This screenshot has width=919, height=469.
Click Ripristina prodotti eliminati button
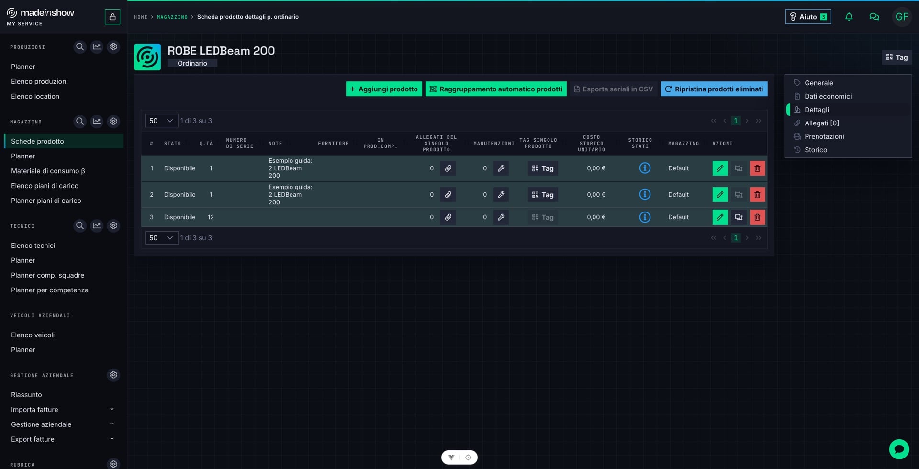pyautogui.click(x=714, y=89)
